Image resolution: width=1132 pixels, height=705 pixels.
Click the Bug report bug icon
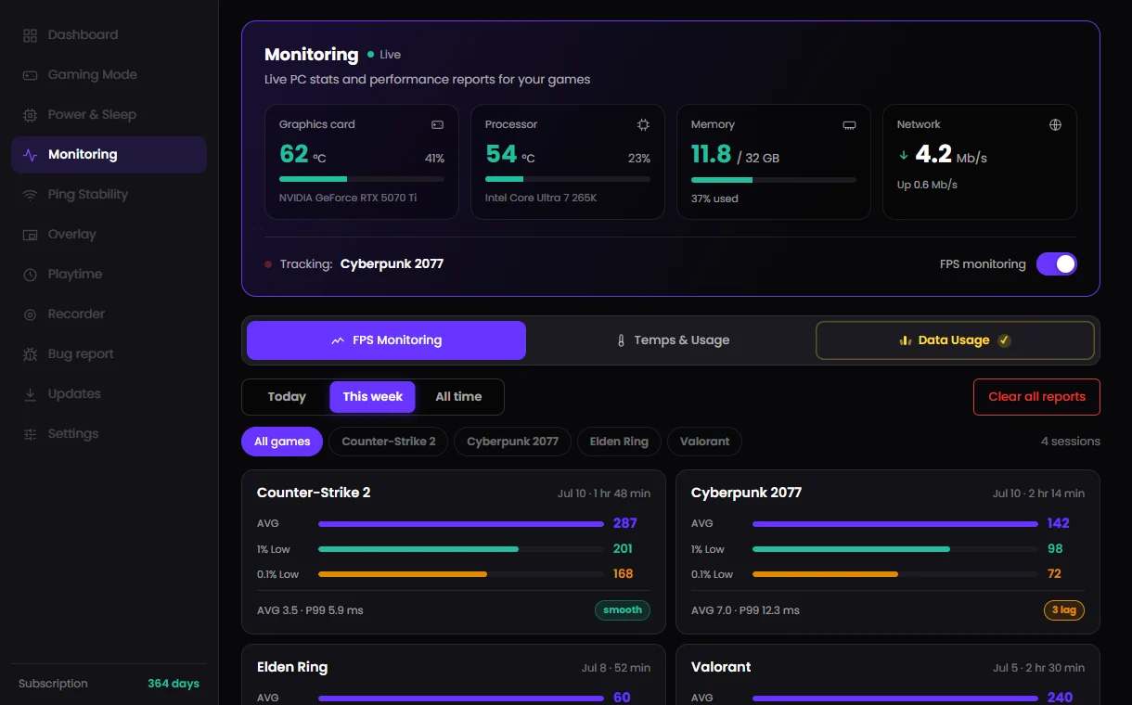coord(31,354)
